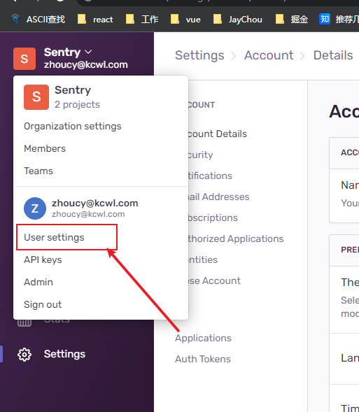359x412 pixels.
Task: Click the '2 projects' text
Action: tap(77, 105)
